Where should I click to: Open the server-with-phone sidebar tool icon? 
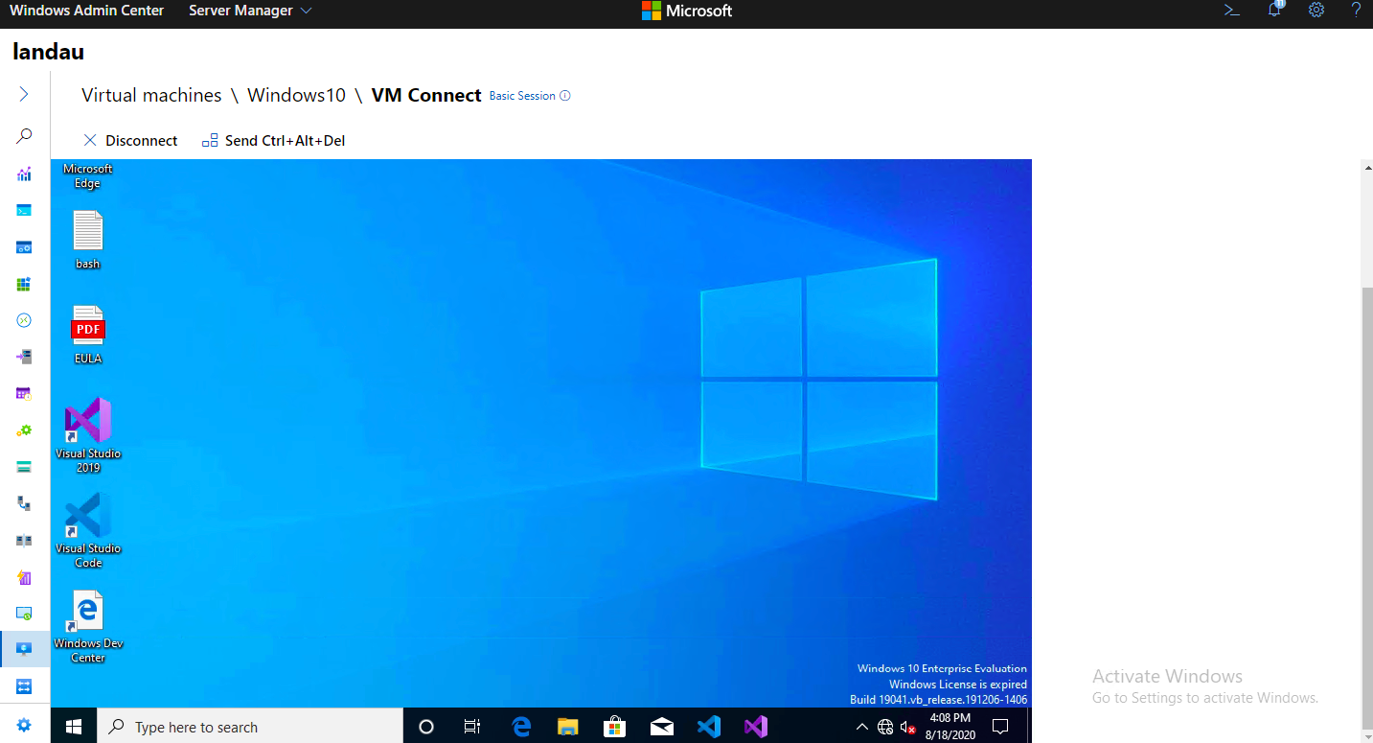pyautogui.click(x=24, y=503)
